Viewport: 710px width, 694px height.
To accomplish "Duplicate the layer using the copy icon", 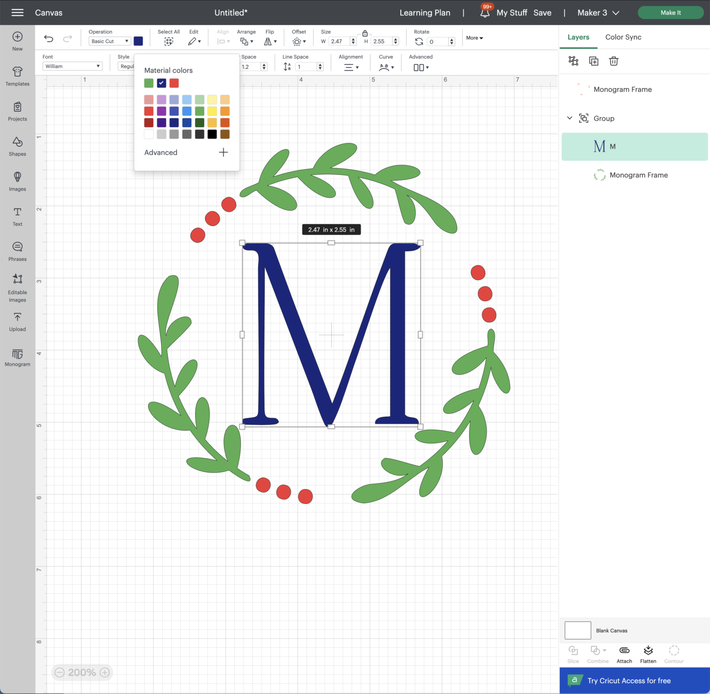I will (594, 61).
